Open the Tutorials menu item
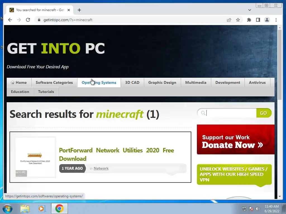This screenshot has width=286, height=214. point(46,92)
